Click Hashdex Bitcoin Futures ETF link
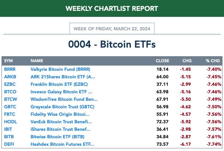The height and width of the screenshot is (151, 224). coord(62,144)
